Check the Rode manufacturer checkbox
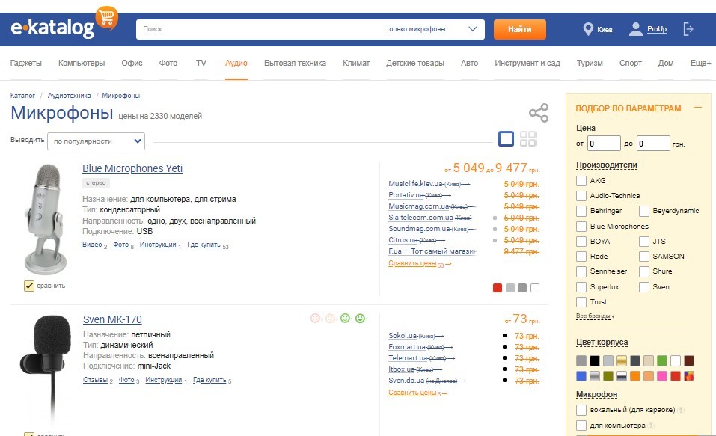716x436 pixels. pyautogui.click(x=581, y=256)
